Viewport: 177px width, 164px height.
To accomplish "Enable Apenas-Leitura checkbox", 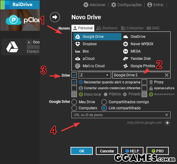I will 144,88.
